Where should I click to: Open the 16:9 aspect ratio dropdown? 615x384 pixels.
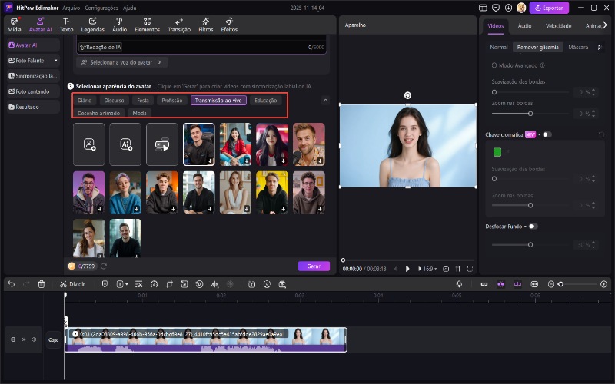[x=427, y=269]
